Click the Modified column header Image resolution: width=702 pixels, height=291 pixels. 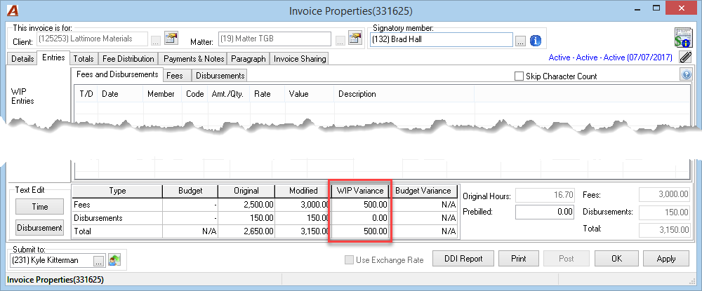tap(303, 191)
